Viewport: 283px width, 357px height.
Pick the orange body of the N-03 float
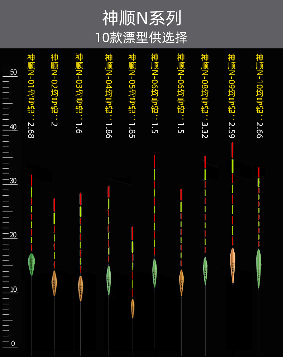click(81, 289)
